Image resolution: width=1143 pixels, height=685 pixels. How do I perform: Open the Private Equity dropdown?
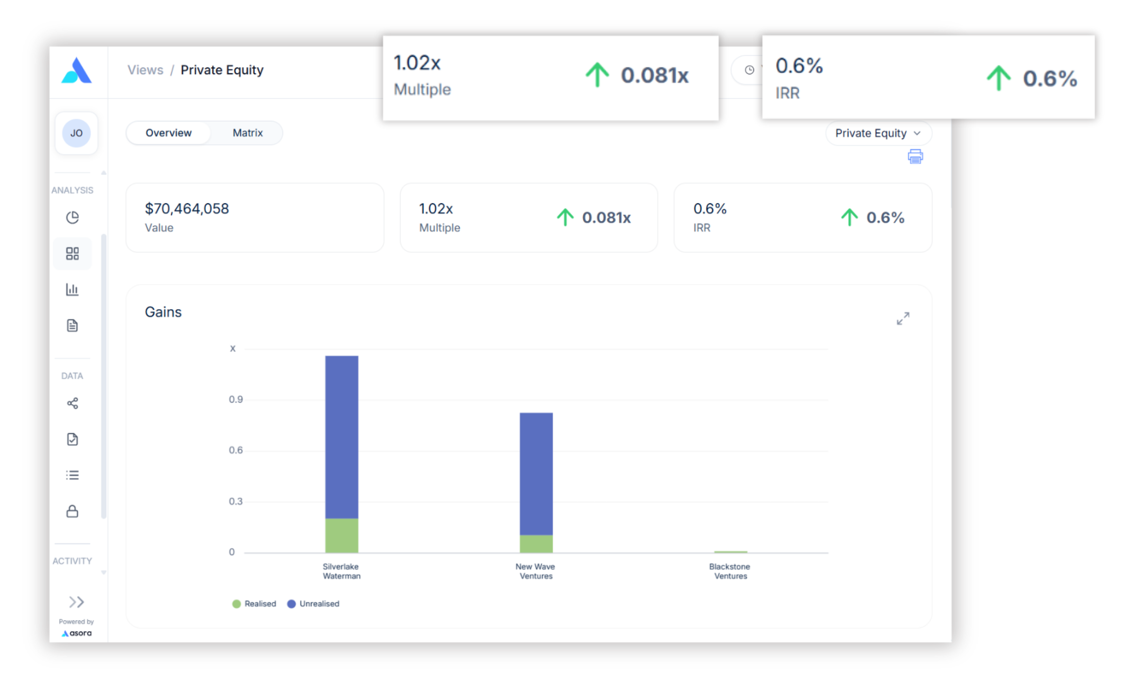pyautogui.click(x=878, y=134)
